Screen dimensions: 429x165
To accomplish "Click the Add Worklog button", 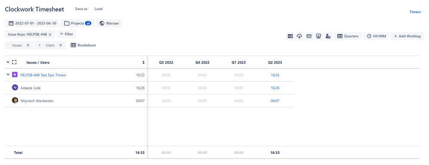I will click(407, 36).
